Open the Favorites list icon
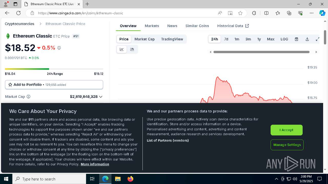This screenshot has width=328, height=184. pyautogui.click(x=278, y=13)
